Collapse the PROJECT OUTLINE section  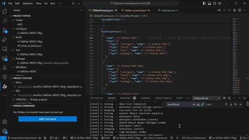point(11,78)
